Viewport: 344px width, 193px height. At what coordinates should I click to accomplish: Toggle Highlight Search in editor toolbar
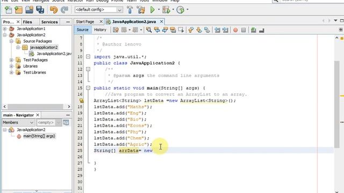point(173,30)
